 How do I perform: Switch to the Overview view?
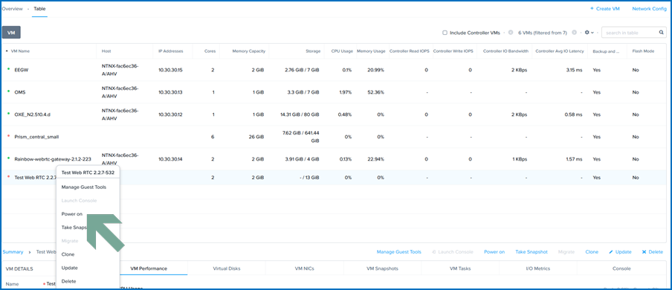[x=13, y=9]
